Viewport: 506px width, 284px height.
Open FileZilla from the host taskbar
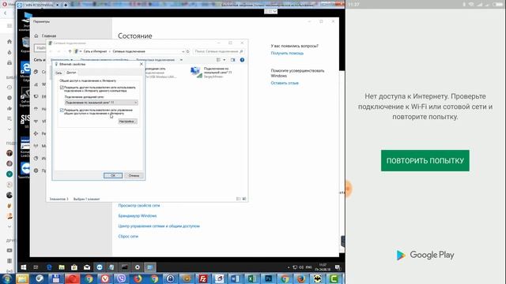[x=203, y=278]
